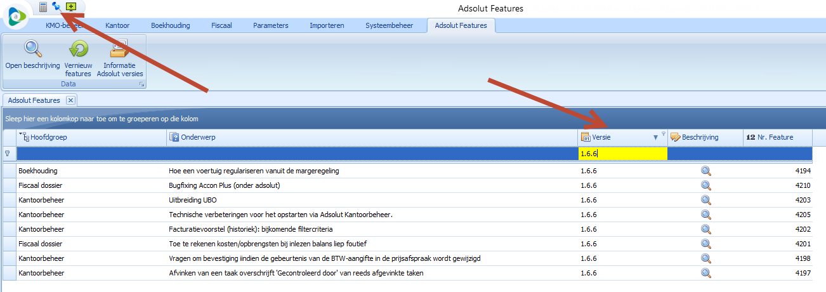This screenshot has height=292, width=826.
Task: Close the Adsolut Features document tab
Action: click(x=71, y=100)
